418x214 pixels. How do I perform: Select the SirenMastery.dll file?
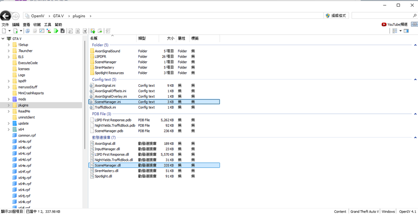pos(154,171)
